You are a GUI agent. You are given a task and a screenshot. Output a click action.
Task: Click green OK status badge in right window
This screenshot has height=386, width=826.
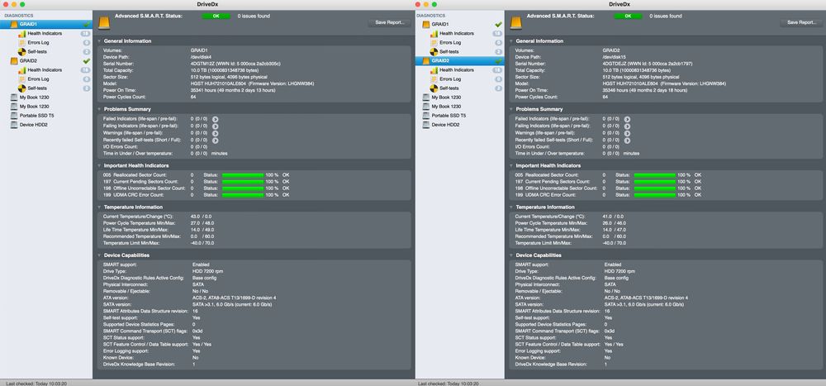(x=628, y=17)
